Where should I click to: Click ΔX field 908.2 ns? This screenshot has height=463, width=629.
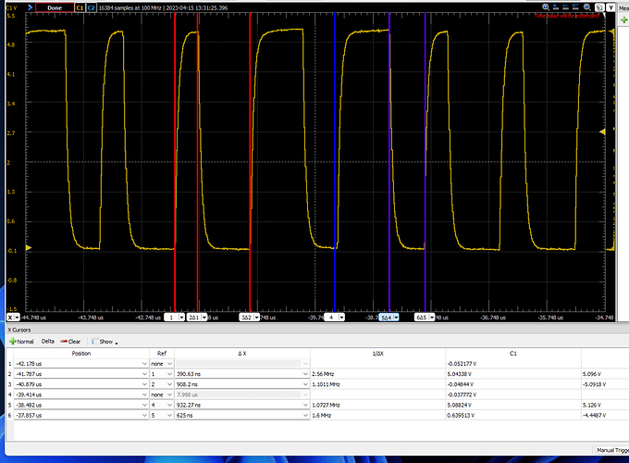tap(242, 384)
